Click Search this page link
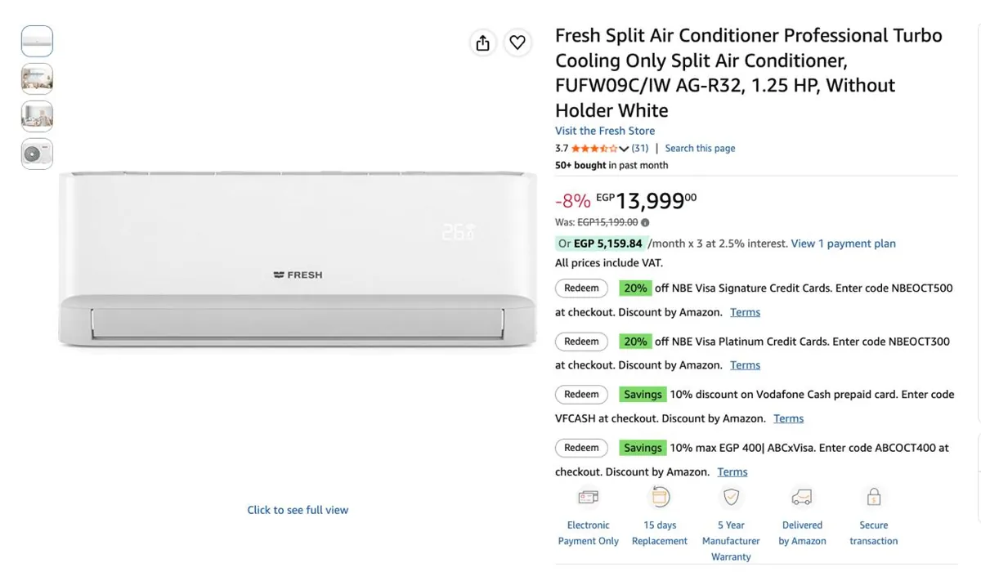Screen dimensions: 981x572 point(700,149)
